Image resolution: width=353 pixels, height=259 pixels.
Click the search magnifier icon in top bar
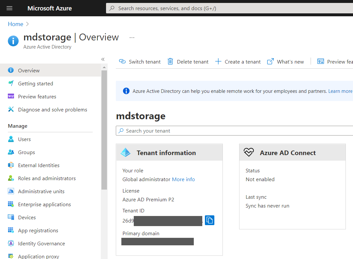click(x=112, y=8)
